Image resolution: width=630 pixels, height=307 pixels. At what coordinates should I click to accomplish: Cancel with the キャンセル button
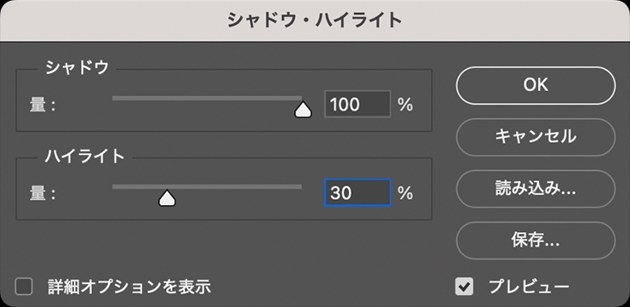pos(535,137)
